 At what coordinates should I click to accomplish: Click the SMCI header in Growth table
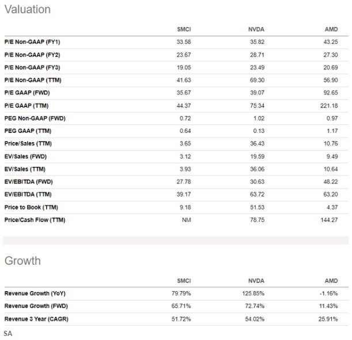[x=184, y=281]
